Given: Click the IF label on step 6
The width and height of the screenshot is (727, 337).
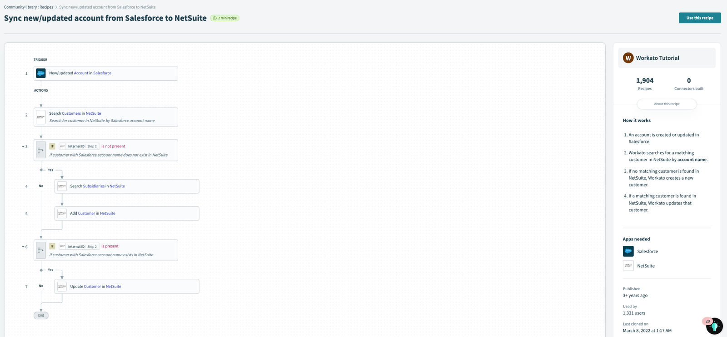Looking at the screenshot, I should click(52, 246).
